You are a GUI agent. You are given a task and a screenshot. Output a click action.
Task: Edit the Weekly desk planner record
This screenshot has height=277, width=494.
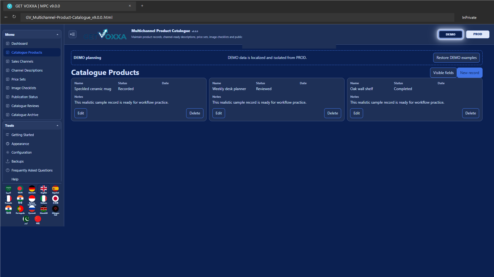[x=219, y=113]
